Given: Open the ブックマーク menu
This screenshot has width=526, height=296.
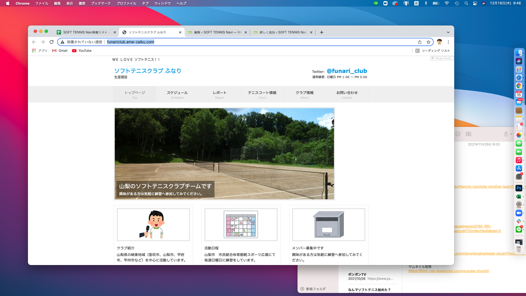Looking at the screenshot, I should 101,3.
